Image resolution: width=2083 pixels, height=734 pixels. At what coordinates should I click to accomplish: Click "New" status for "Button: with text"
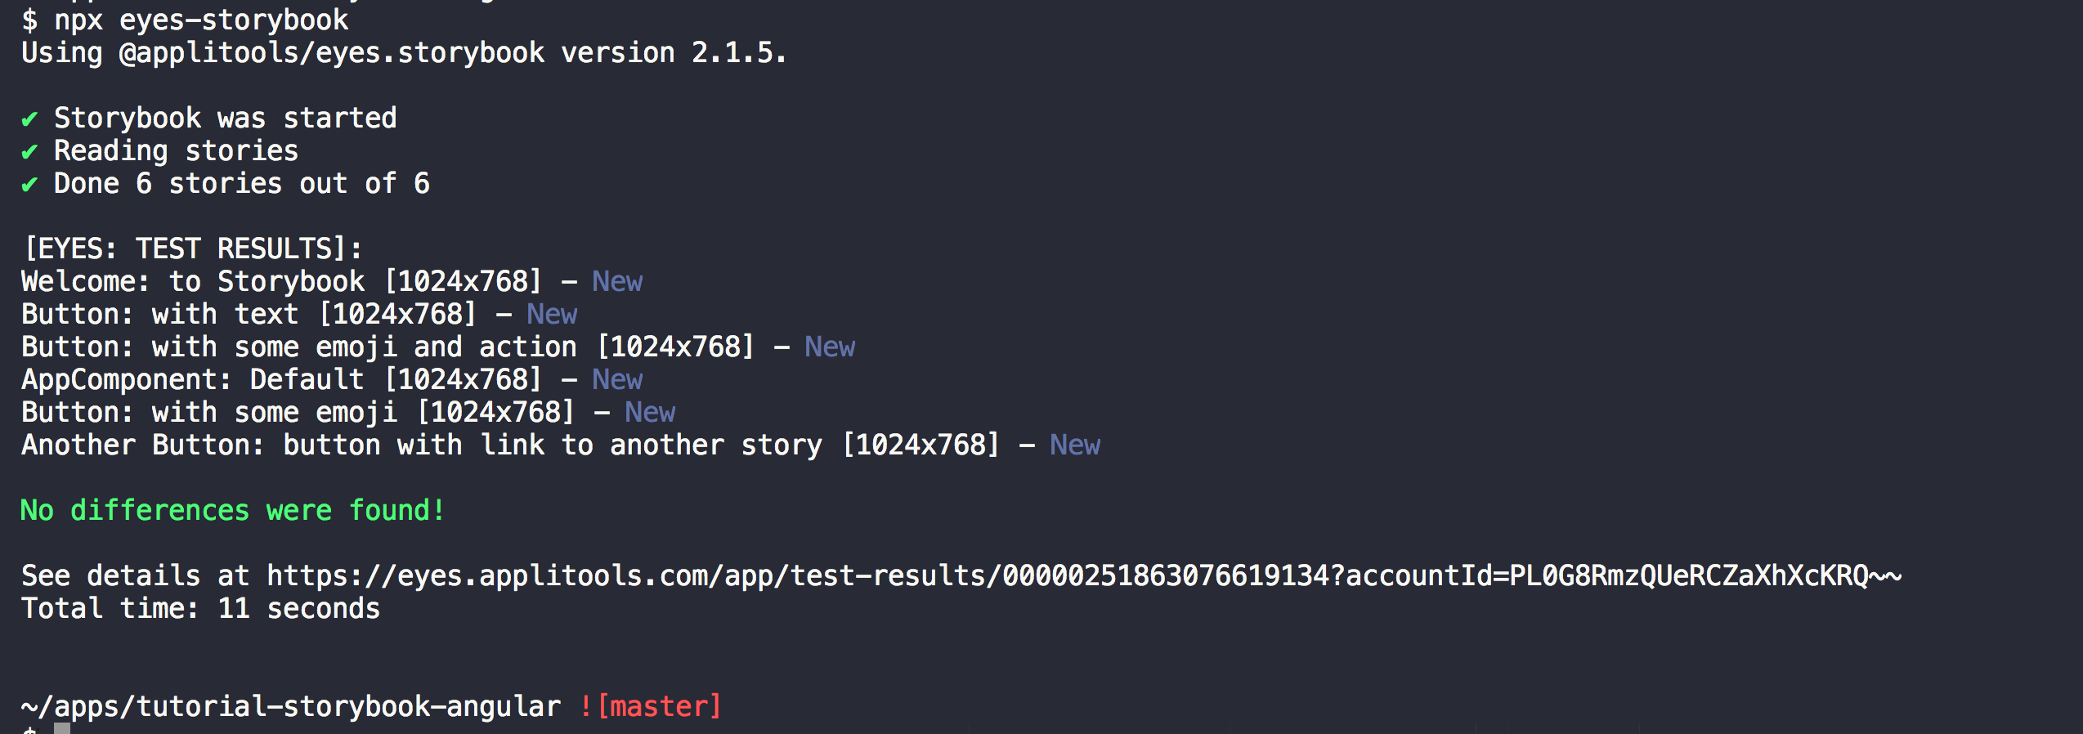point(552,315)
